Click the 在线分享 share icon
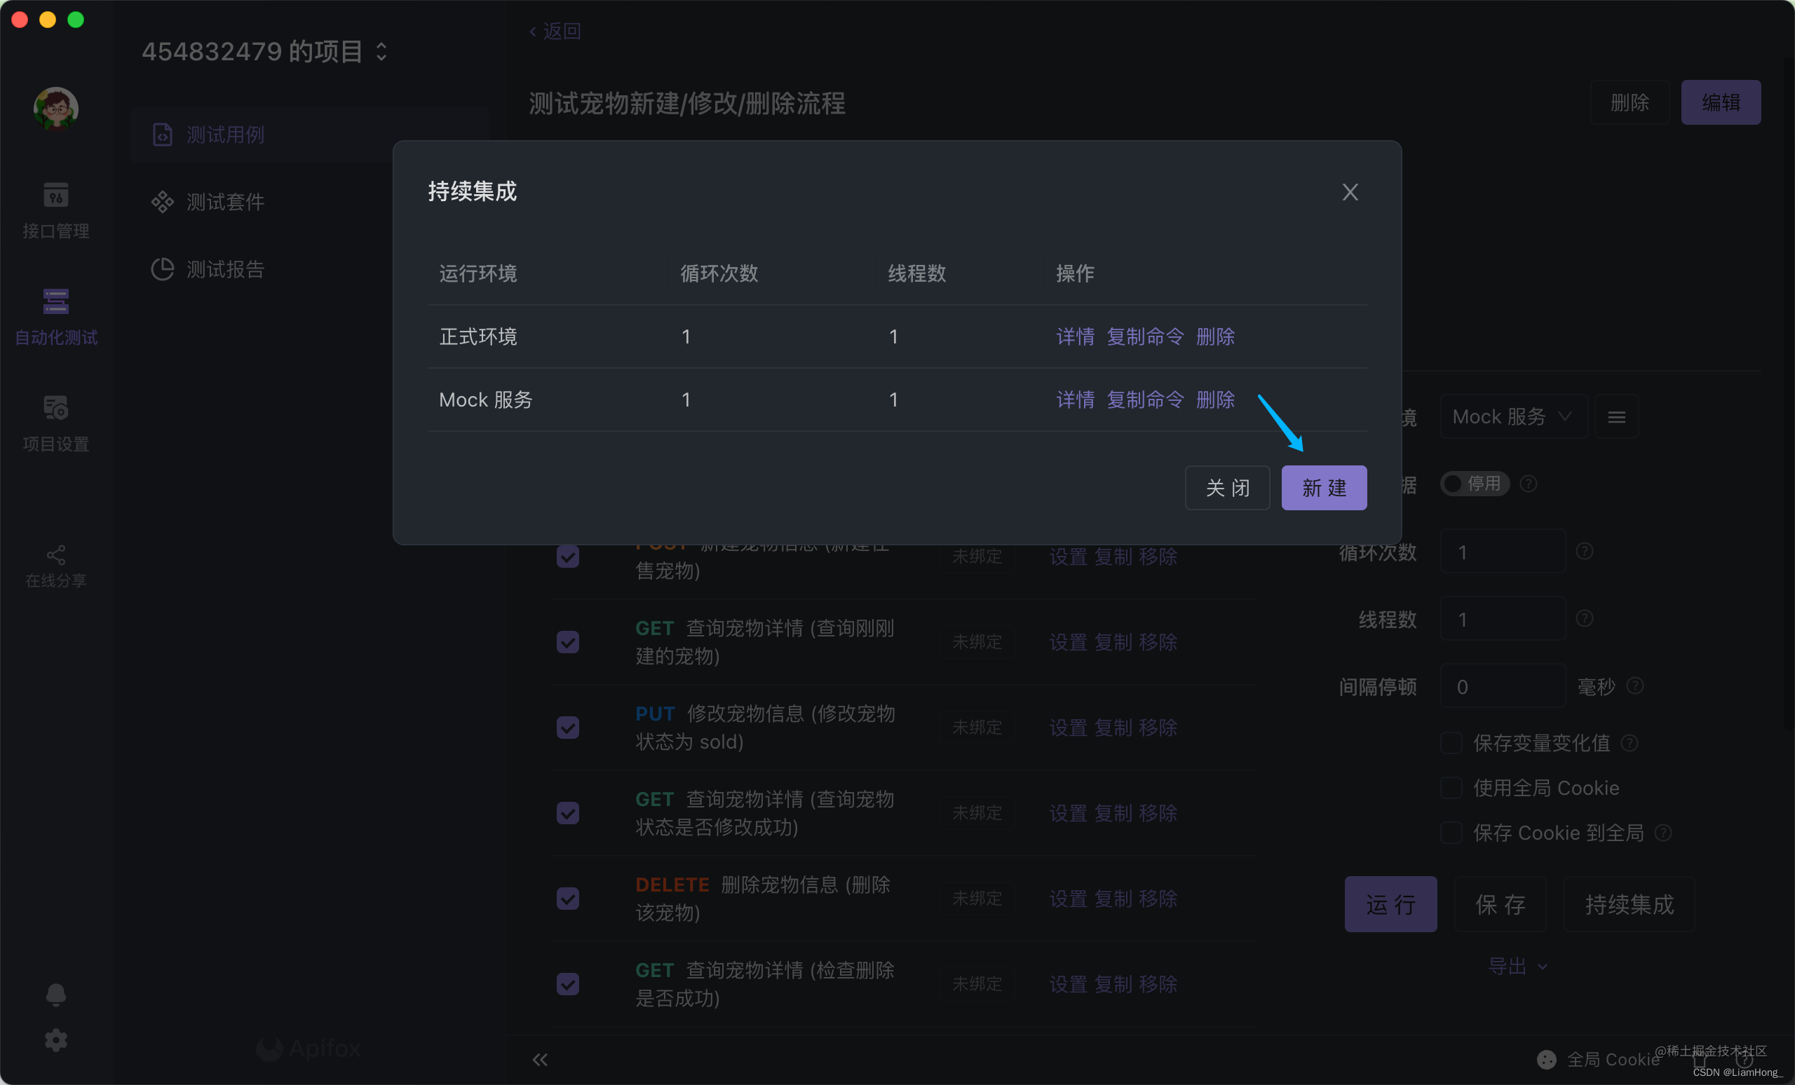Screen dimensions: 1795x1085 click(55, 555)
